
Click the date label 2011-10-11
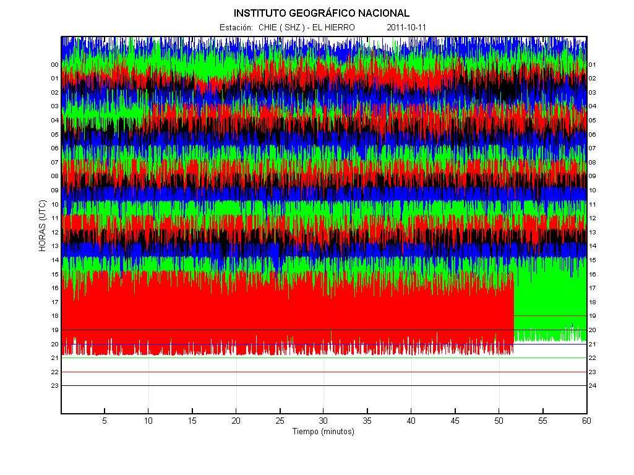click(x=406, y=27)
